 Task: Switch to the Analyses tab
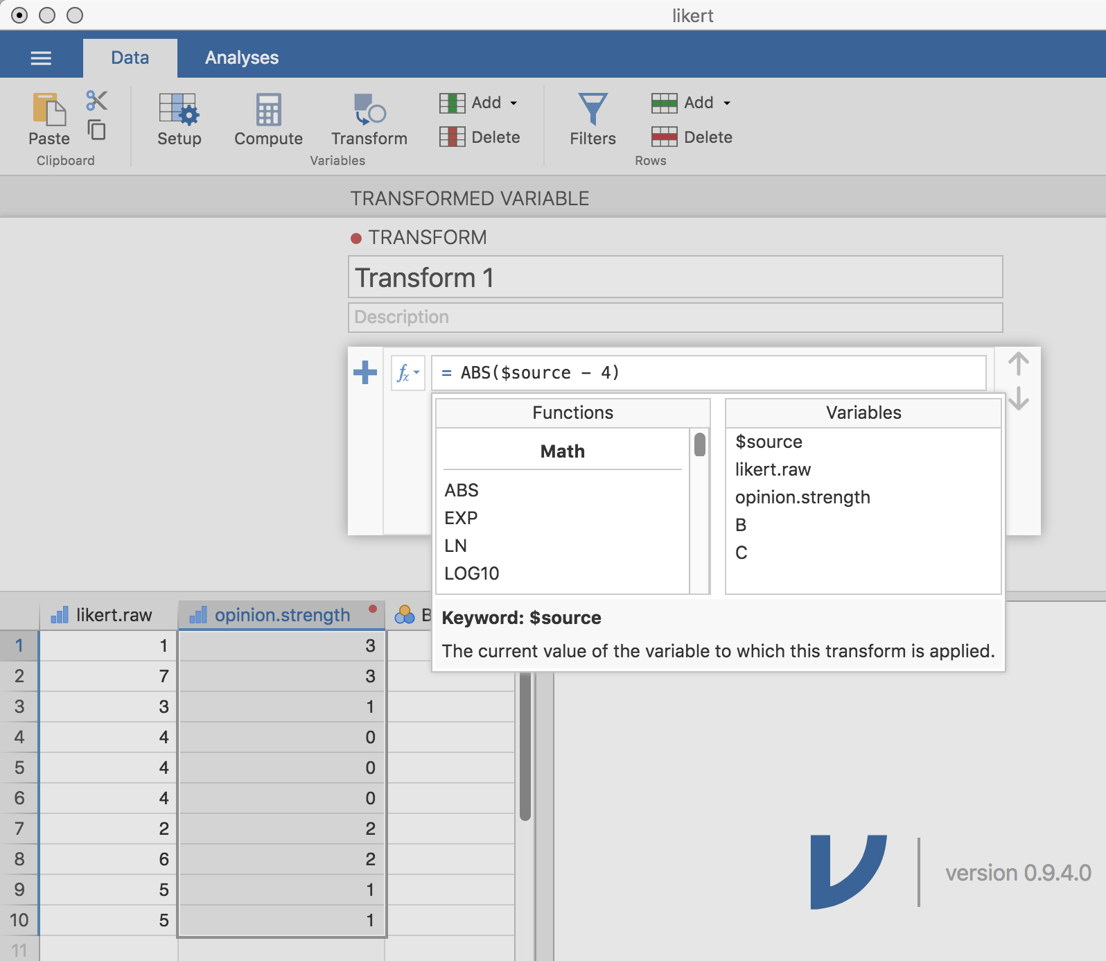[242, 58]
